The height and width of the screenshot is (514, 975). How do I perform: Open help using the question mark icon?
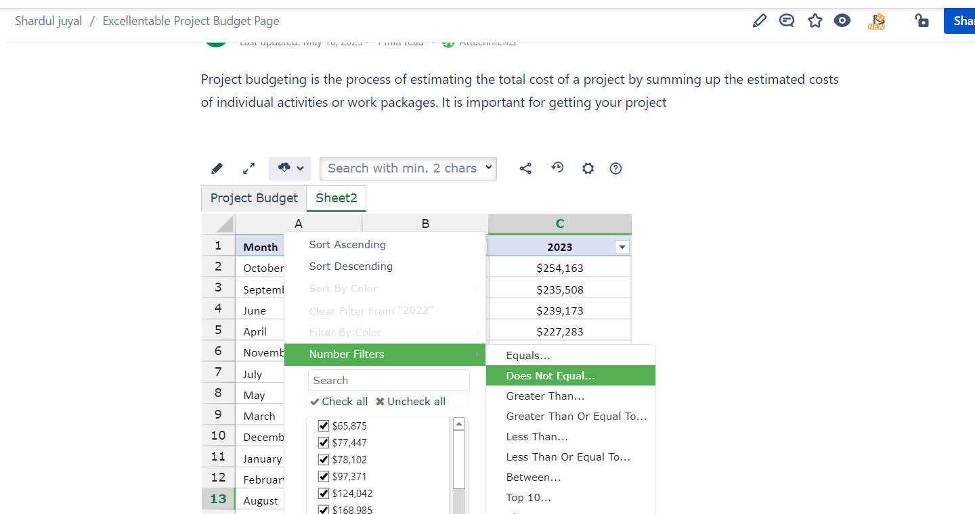[x=615, y=168]
